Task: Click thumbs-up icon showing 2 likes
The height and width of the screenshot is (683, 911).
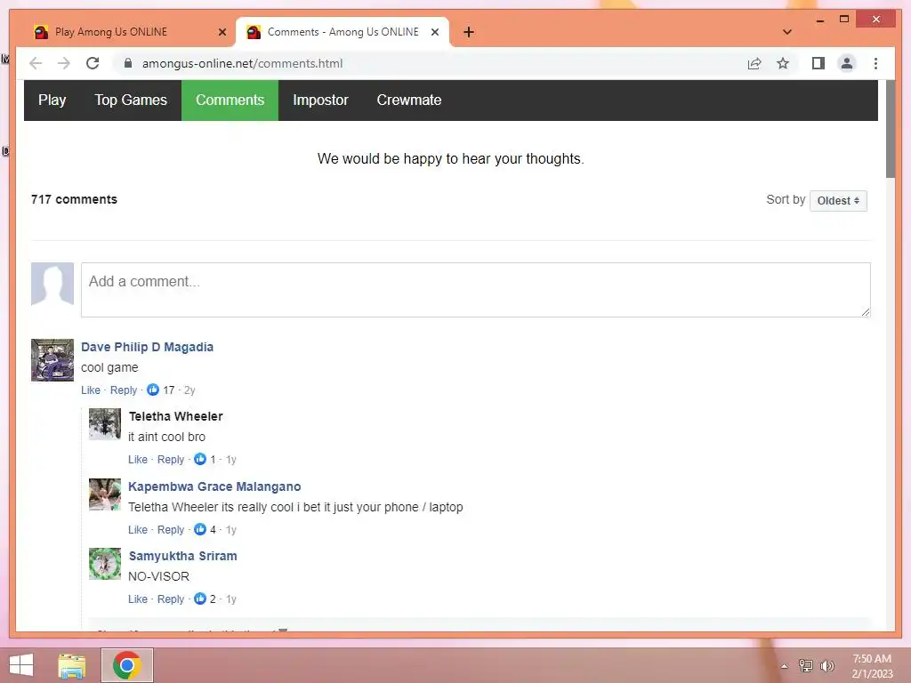Action: pyautogui.click(x=200, y=599)
